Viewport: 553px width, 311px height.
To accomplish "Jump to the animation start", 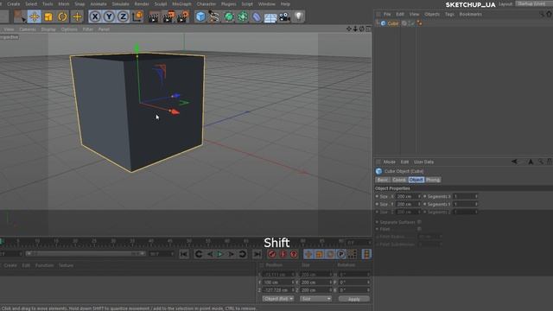I will pos(184,254).
